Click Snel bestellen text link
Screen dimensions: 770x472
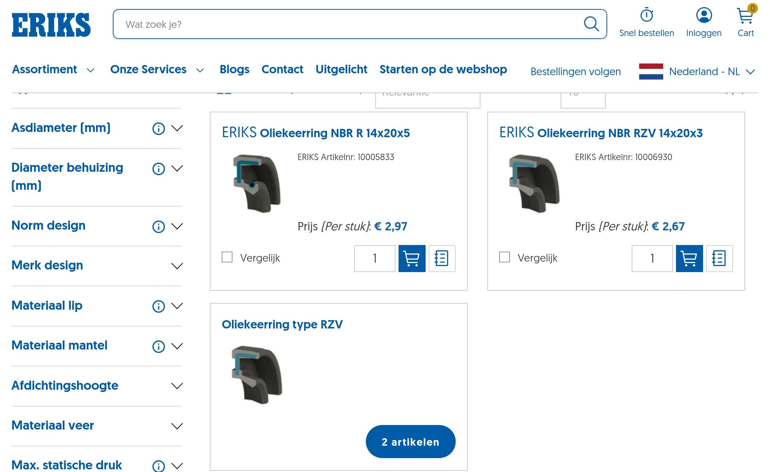click(647, 33)
